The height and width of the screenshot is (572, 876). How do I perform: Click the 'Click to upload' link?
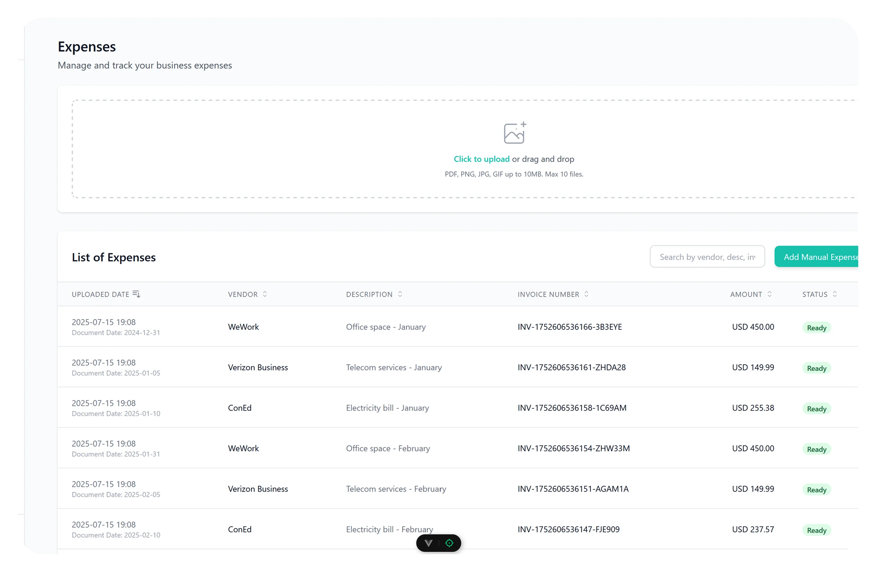tap(482, 159)
